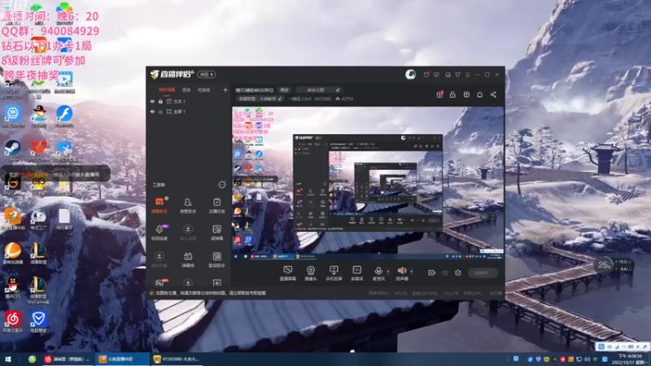Open the WPS Office desktop shortcut
The height and width of the screenshot is (366, 651).
click(38, 151)
